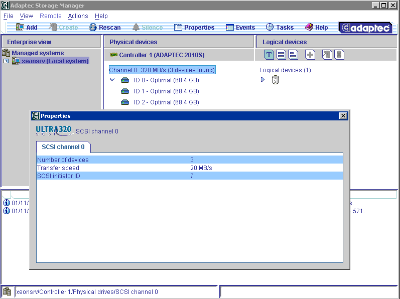Select the RAID 5 logical device cylinder icon
The width and height of the screenshot is (400, 299).
point(275,80)
